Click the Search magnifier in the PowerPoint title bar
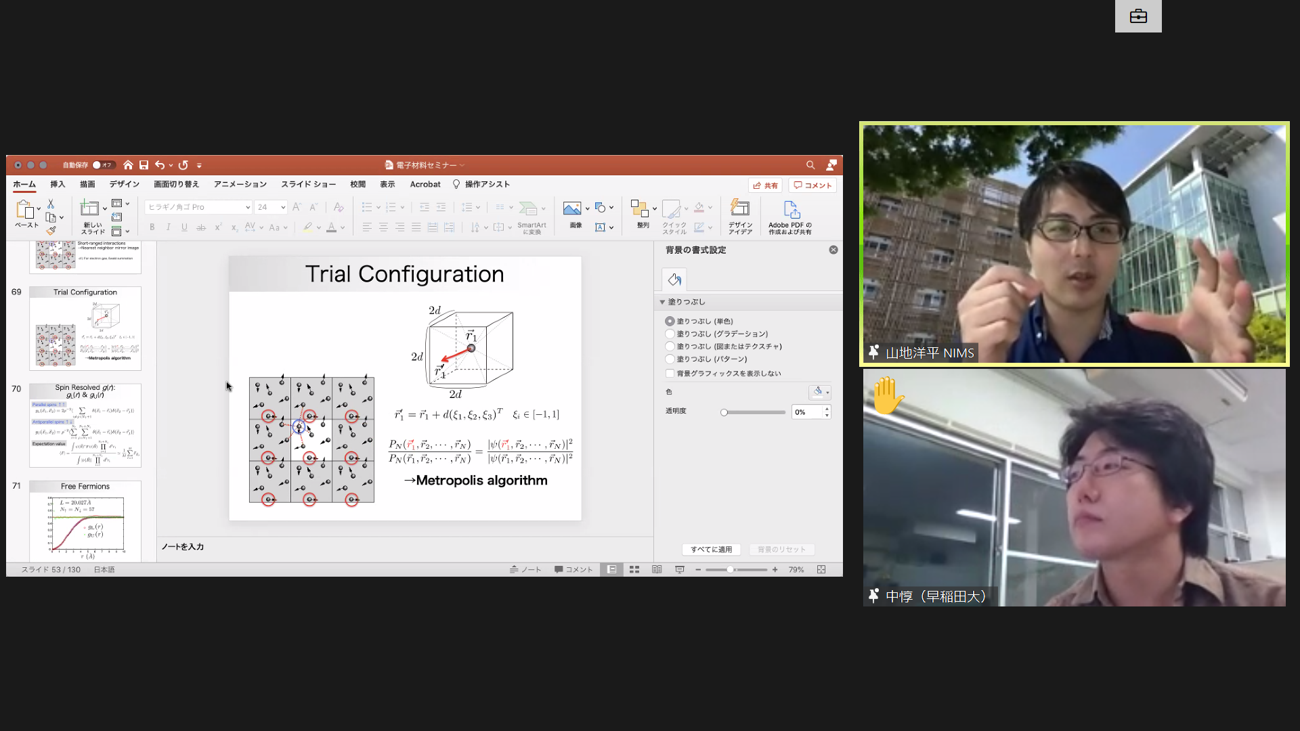The width and height of the screenshot is (1300, 731). pos(810,165)
